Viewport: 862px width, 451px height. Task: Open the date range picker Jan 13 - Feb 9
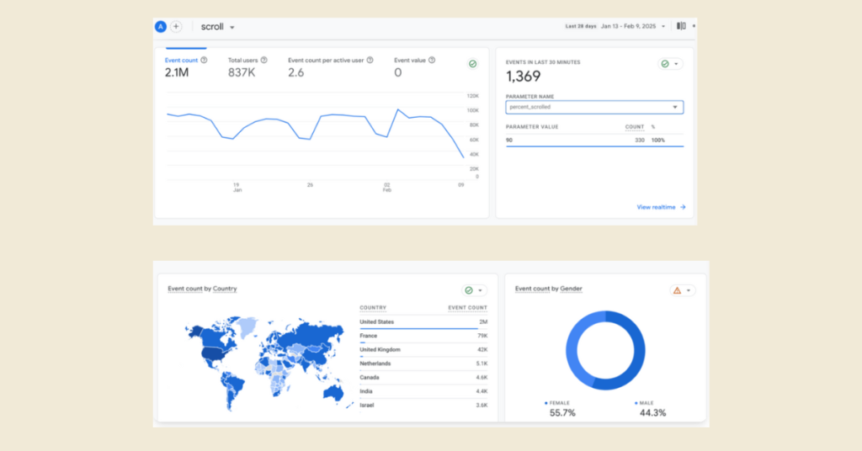coord(633,26)
